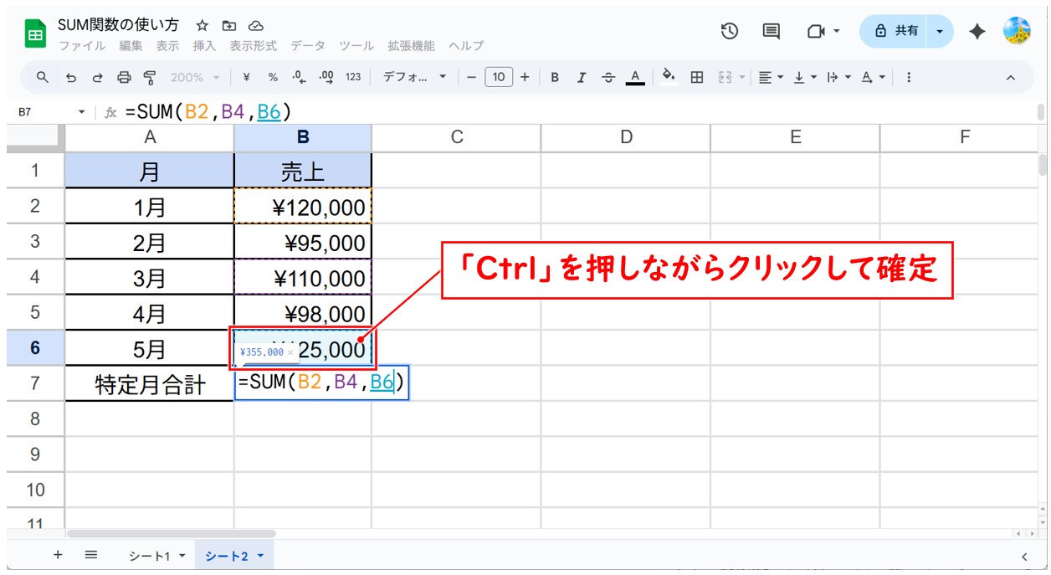Open the fill color picker

(668, 77)
